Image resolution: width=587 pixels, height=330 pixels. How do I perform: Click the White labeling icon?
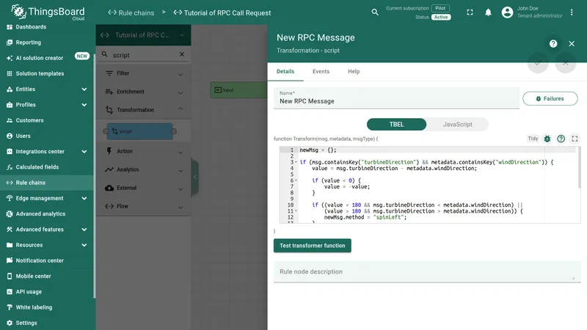click(x=10, y=307)
